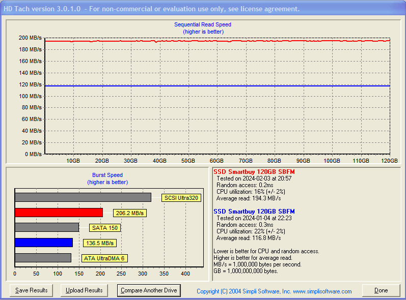Select the SCSI Ultra320 label

tap(181, 198)
